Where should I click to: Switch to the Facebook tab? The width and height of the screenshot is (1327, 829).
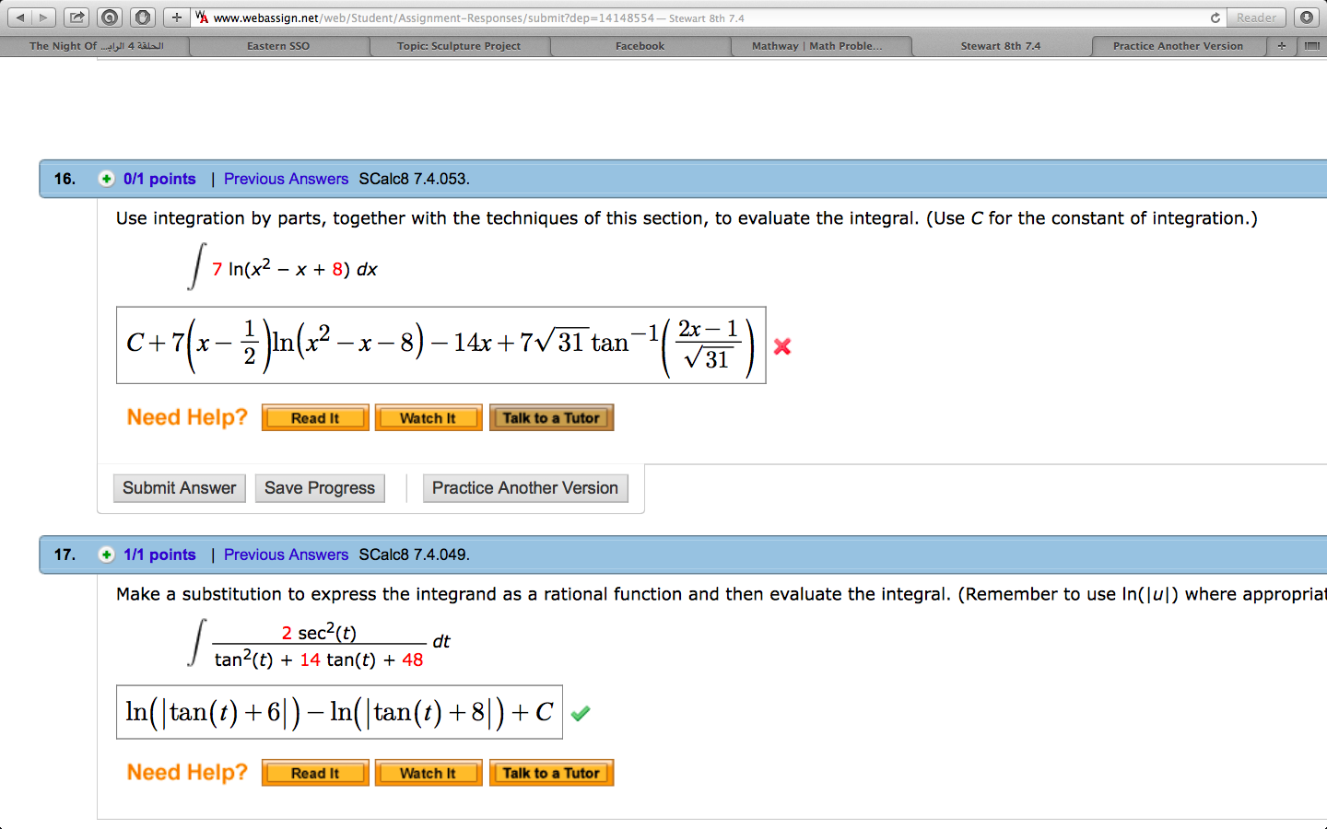[640, 45]
